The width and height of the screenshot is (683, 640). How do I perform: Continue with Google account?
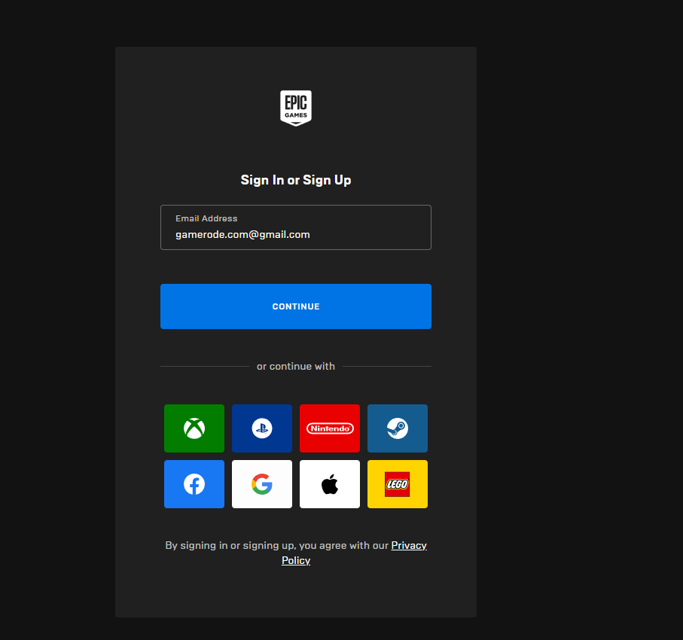pos(262,484)
